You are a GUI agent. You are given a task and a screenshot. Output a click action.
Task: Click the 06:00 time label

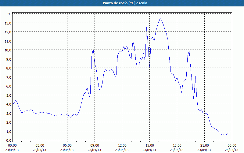(67, 146)
